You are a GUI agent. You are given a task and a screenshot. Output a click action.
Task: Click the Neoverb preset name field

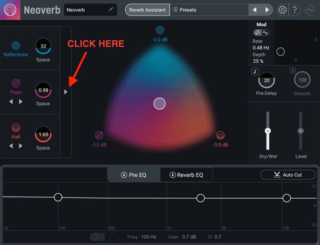[91, 10]
